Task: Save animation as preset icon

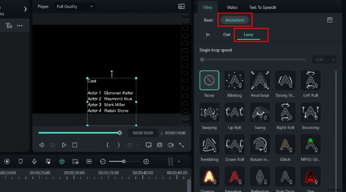Action: point(330,20)
